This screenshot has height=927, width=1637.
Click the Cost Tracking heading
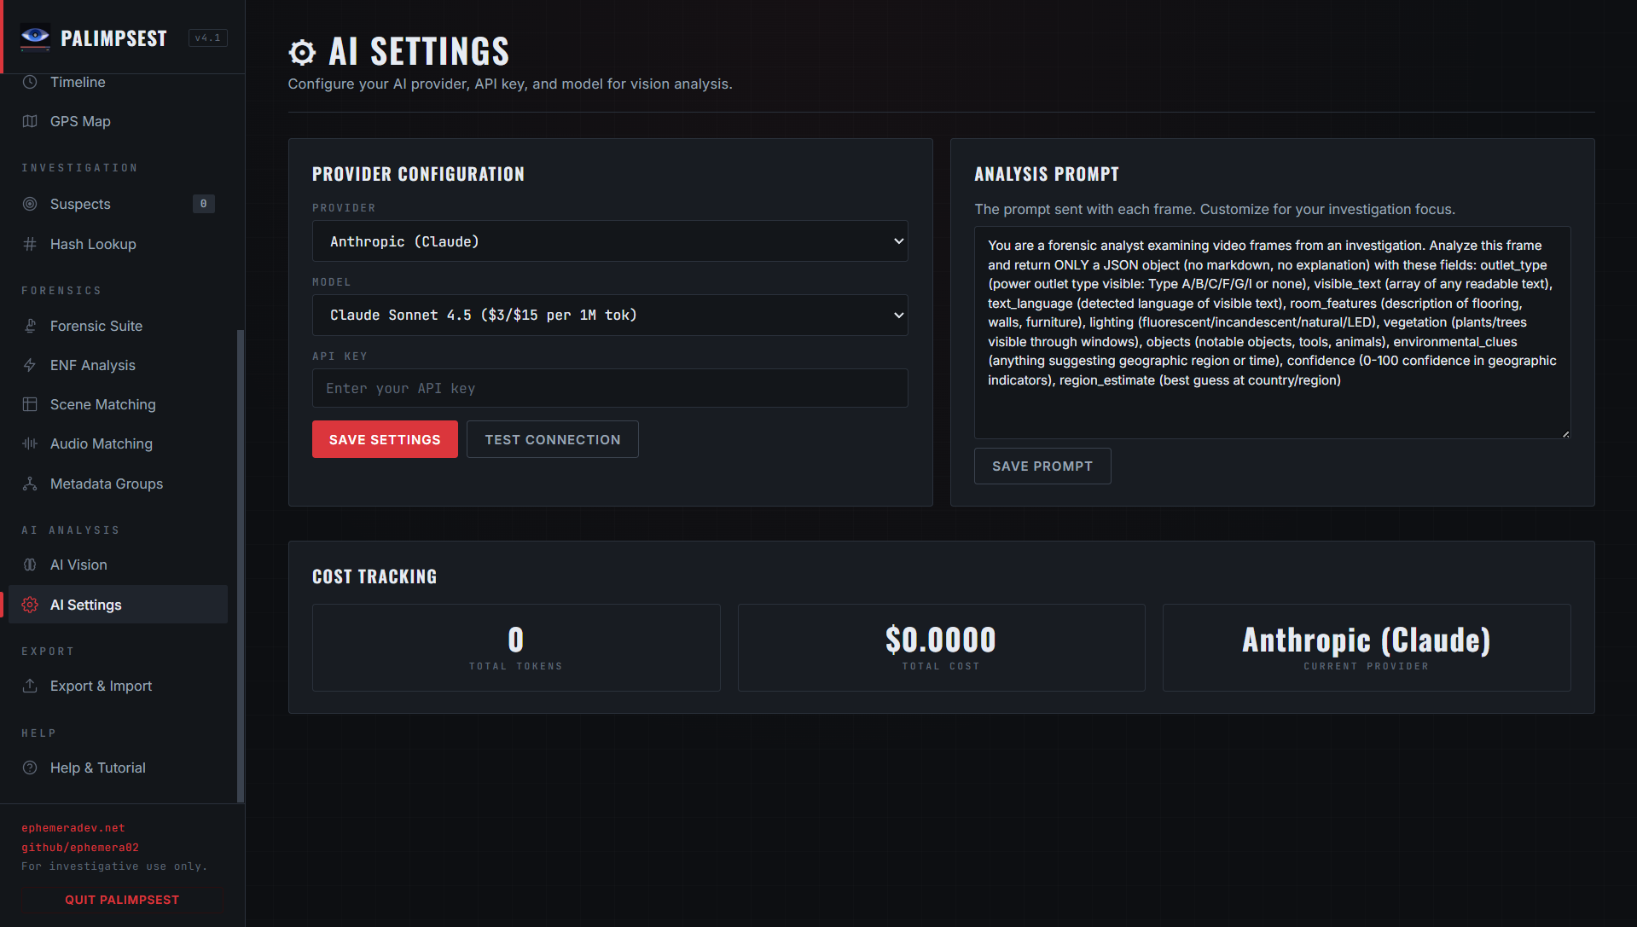[374, 576]
